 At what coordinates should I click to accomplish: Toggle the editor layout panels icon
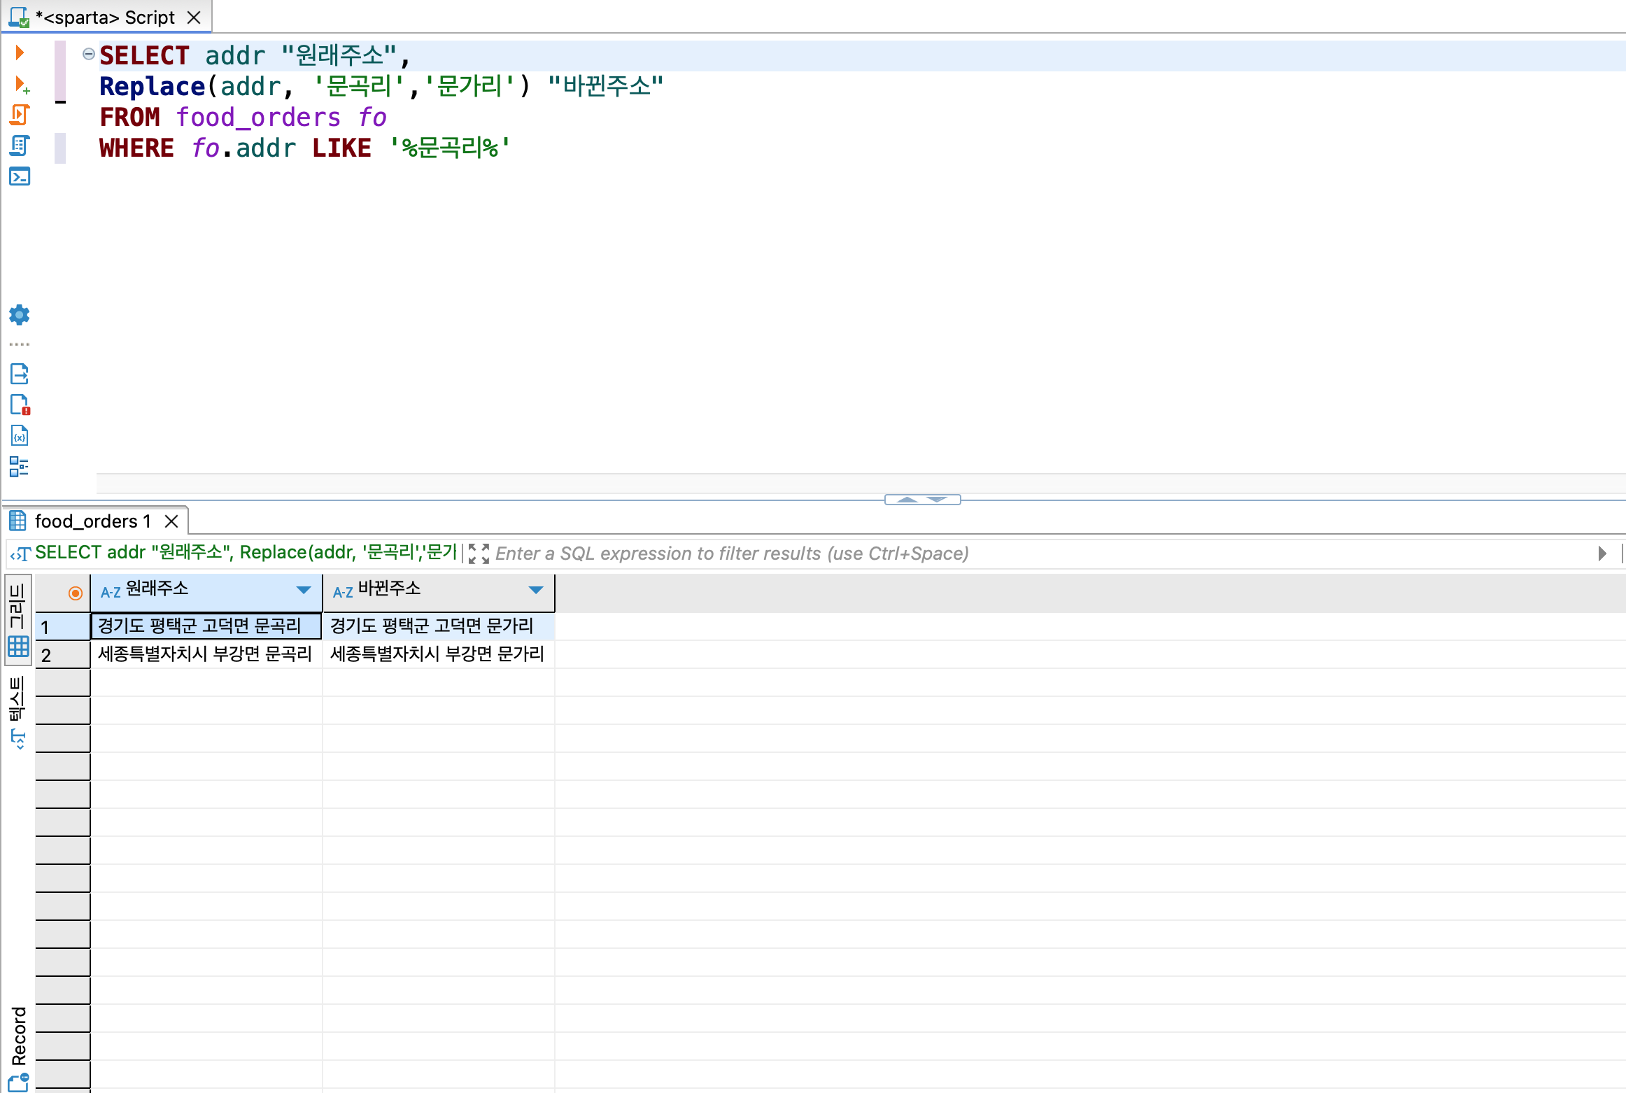[20, 467]
